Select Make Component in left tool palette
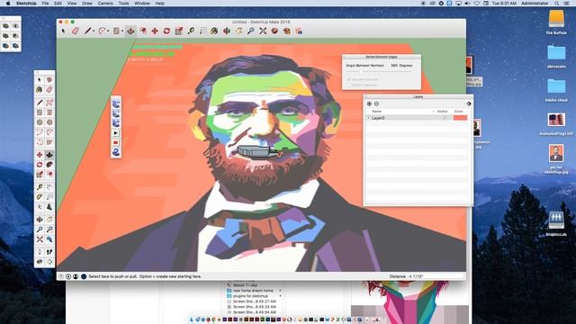 tap(49, 80)
